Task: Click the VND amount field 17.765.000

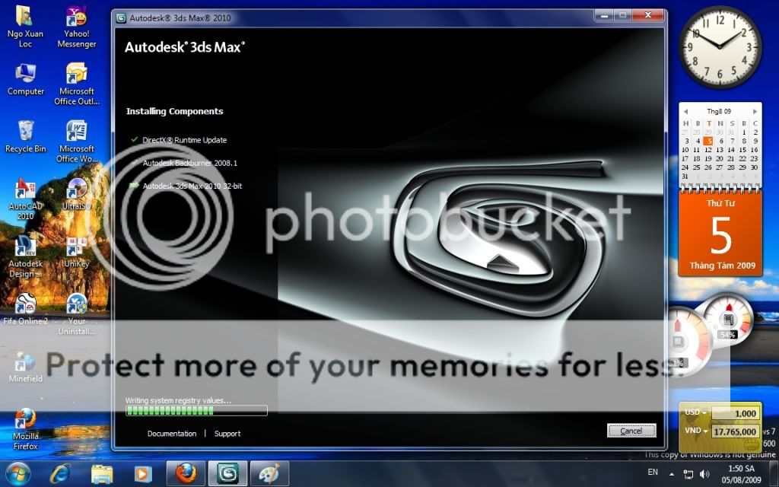Action: 735,431
